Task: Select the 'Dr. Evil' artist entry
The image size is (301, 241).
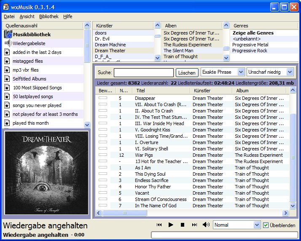Action: (x=102, y=39)
